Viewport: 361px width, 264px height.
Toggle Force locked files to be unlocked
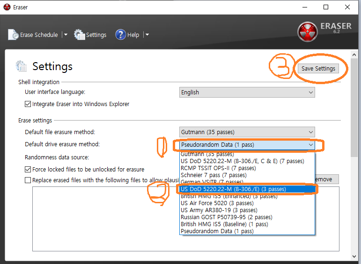[x=28, y=169]
